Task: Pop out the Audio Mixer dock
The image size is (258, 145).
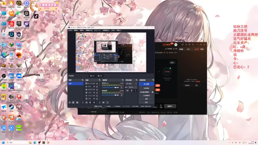Action: (x=123, y=80)
